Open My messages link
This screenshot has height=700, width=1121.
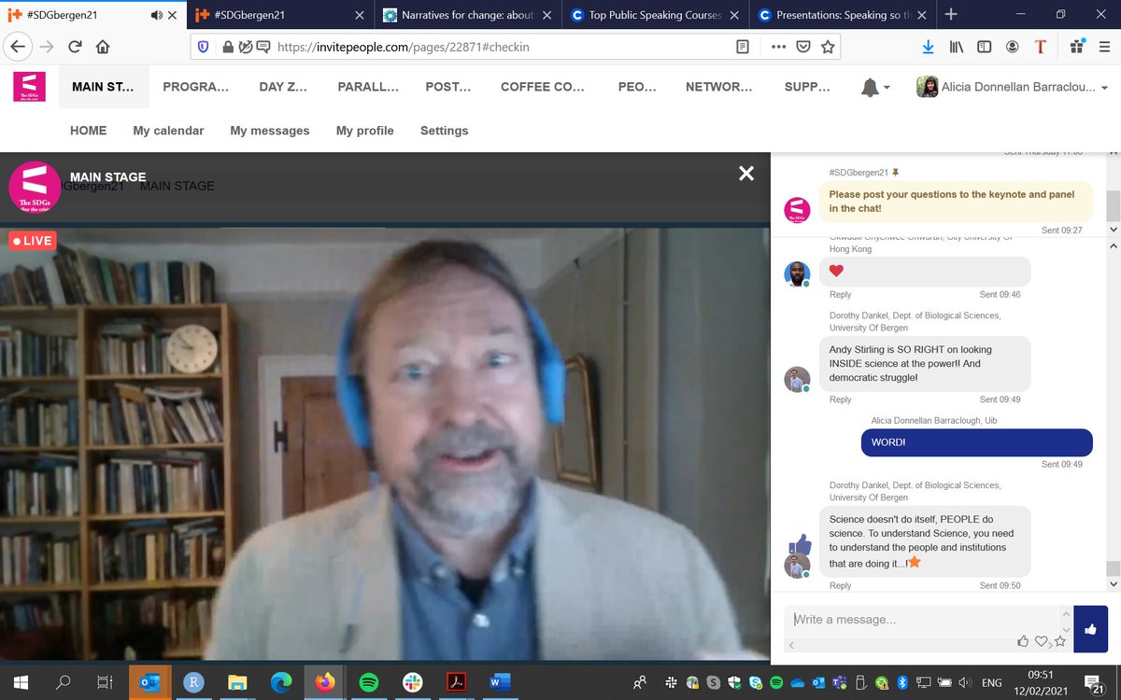click(x=270, y=131)
